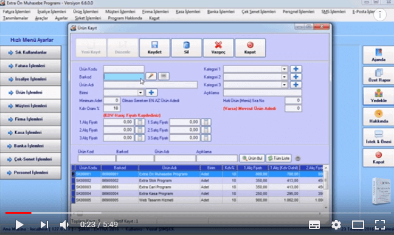Expand the Kategori 1 dropdown
This screenshot has width=394, height=235.
(x=284, y=69)
